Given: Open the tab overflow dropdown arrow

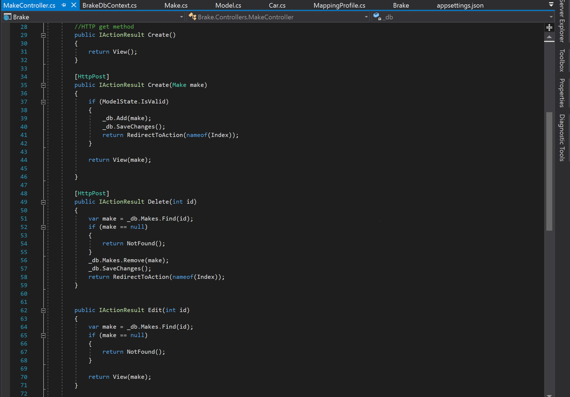Looking at the screenshot, I should click(x=551, y=4).
